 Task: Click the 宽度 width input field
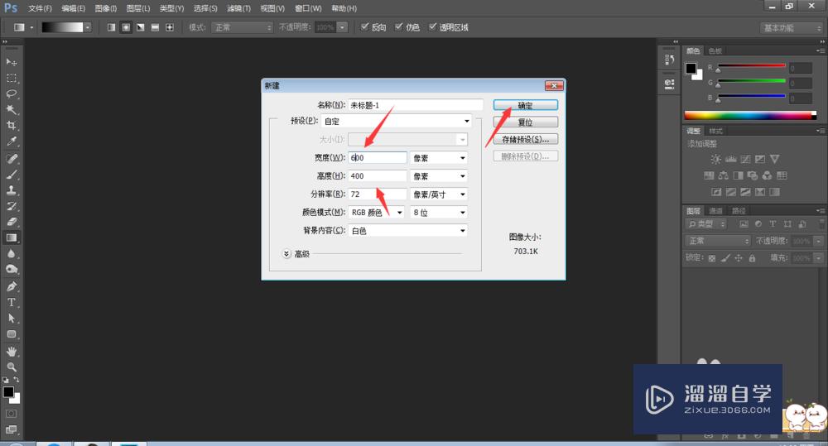tap(378, 158)
